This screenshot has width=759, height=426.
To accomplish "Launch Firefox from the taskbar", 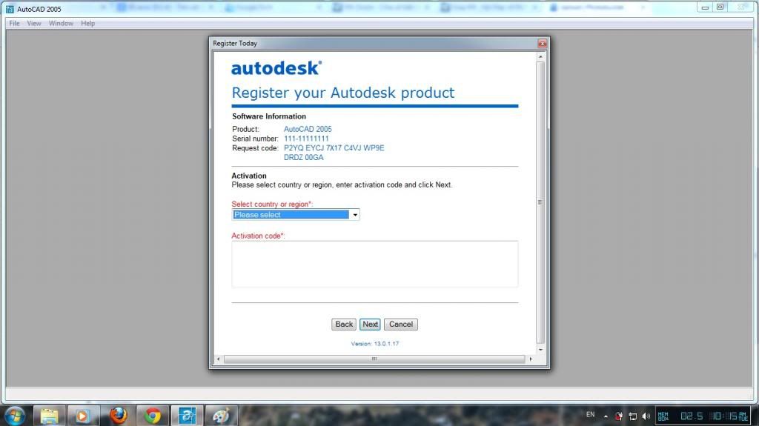I will pyautogui.click(x=118, y=416).
